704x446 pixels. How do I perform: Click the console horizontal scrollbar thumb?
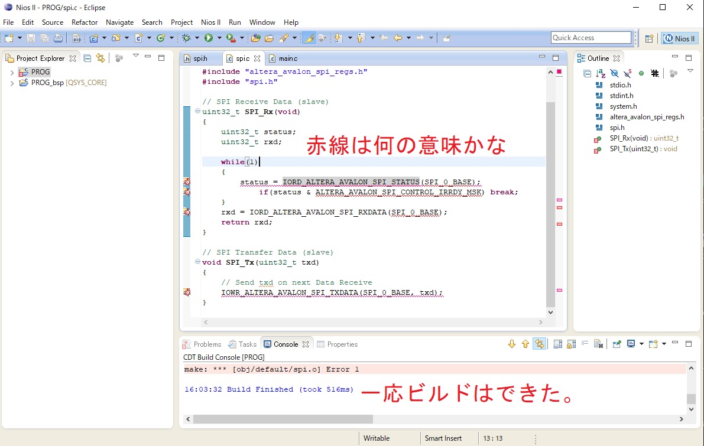click(283, 419)
